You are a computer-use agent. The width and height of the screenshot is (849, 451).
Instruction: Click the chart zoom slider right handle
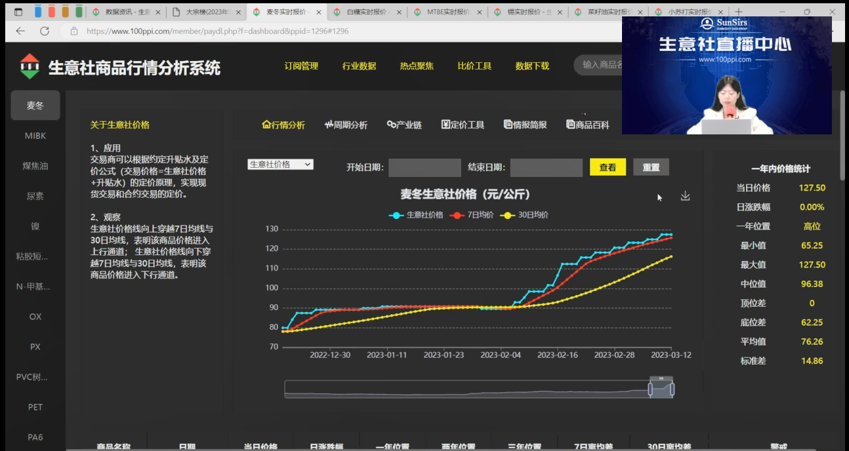coord(673,389)
